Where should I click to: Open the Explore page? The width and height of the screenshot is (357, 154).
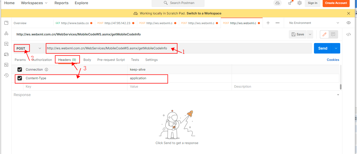tap(81, 3)
